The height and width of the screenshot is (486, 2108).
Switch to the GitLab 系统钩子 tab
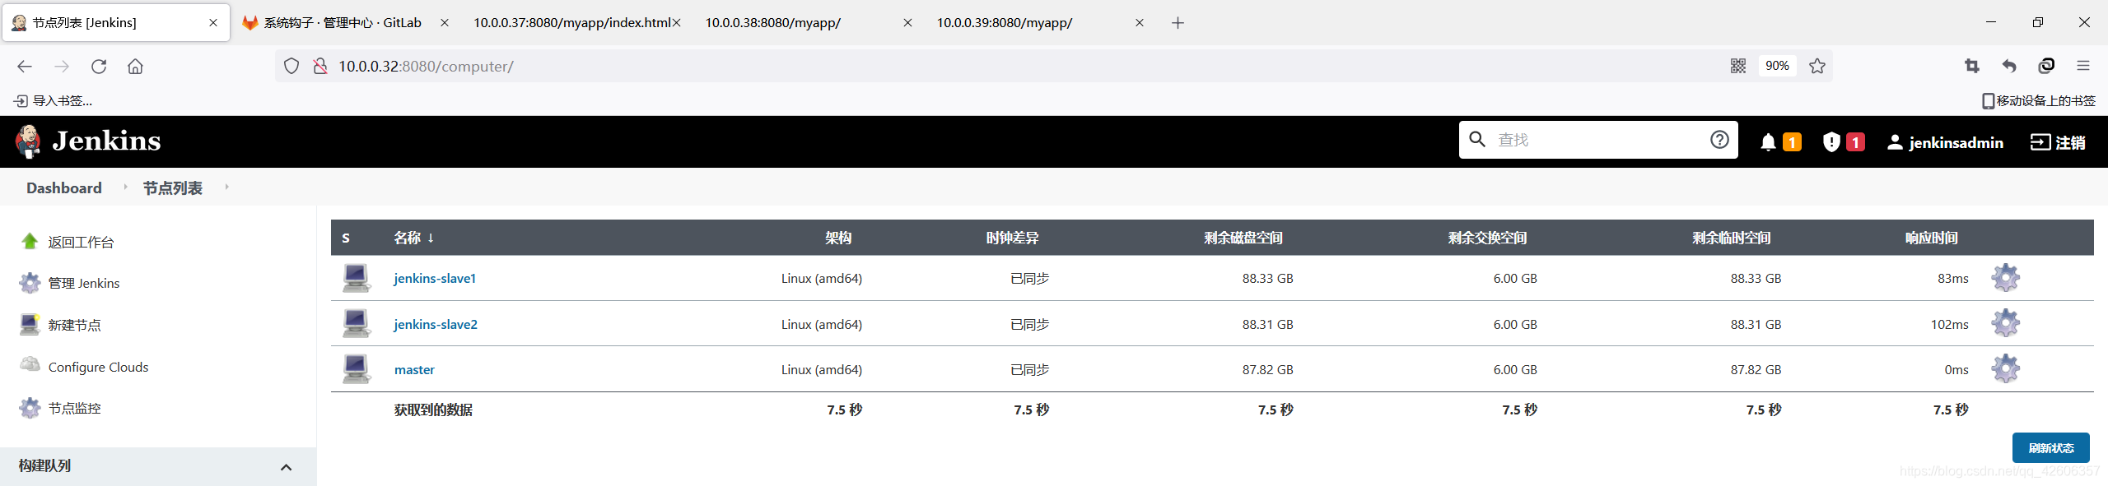coord(342,23)
